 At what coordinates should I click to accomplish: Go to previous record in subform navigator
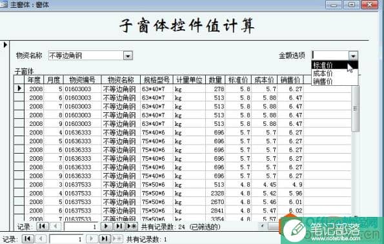pos(56,227)
